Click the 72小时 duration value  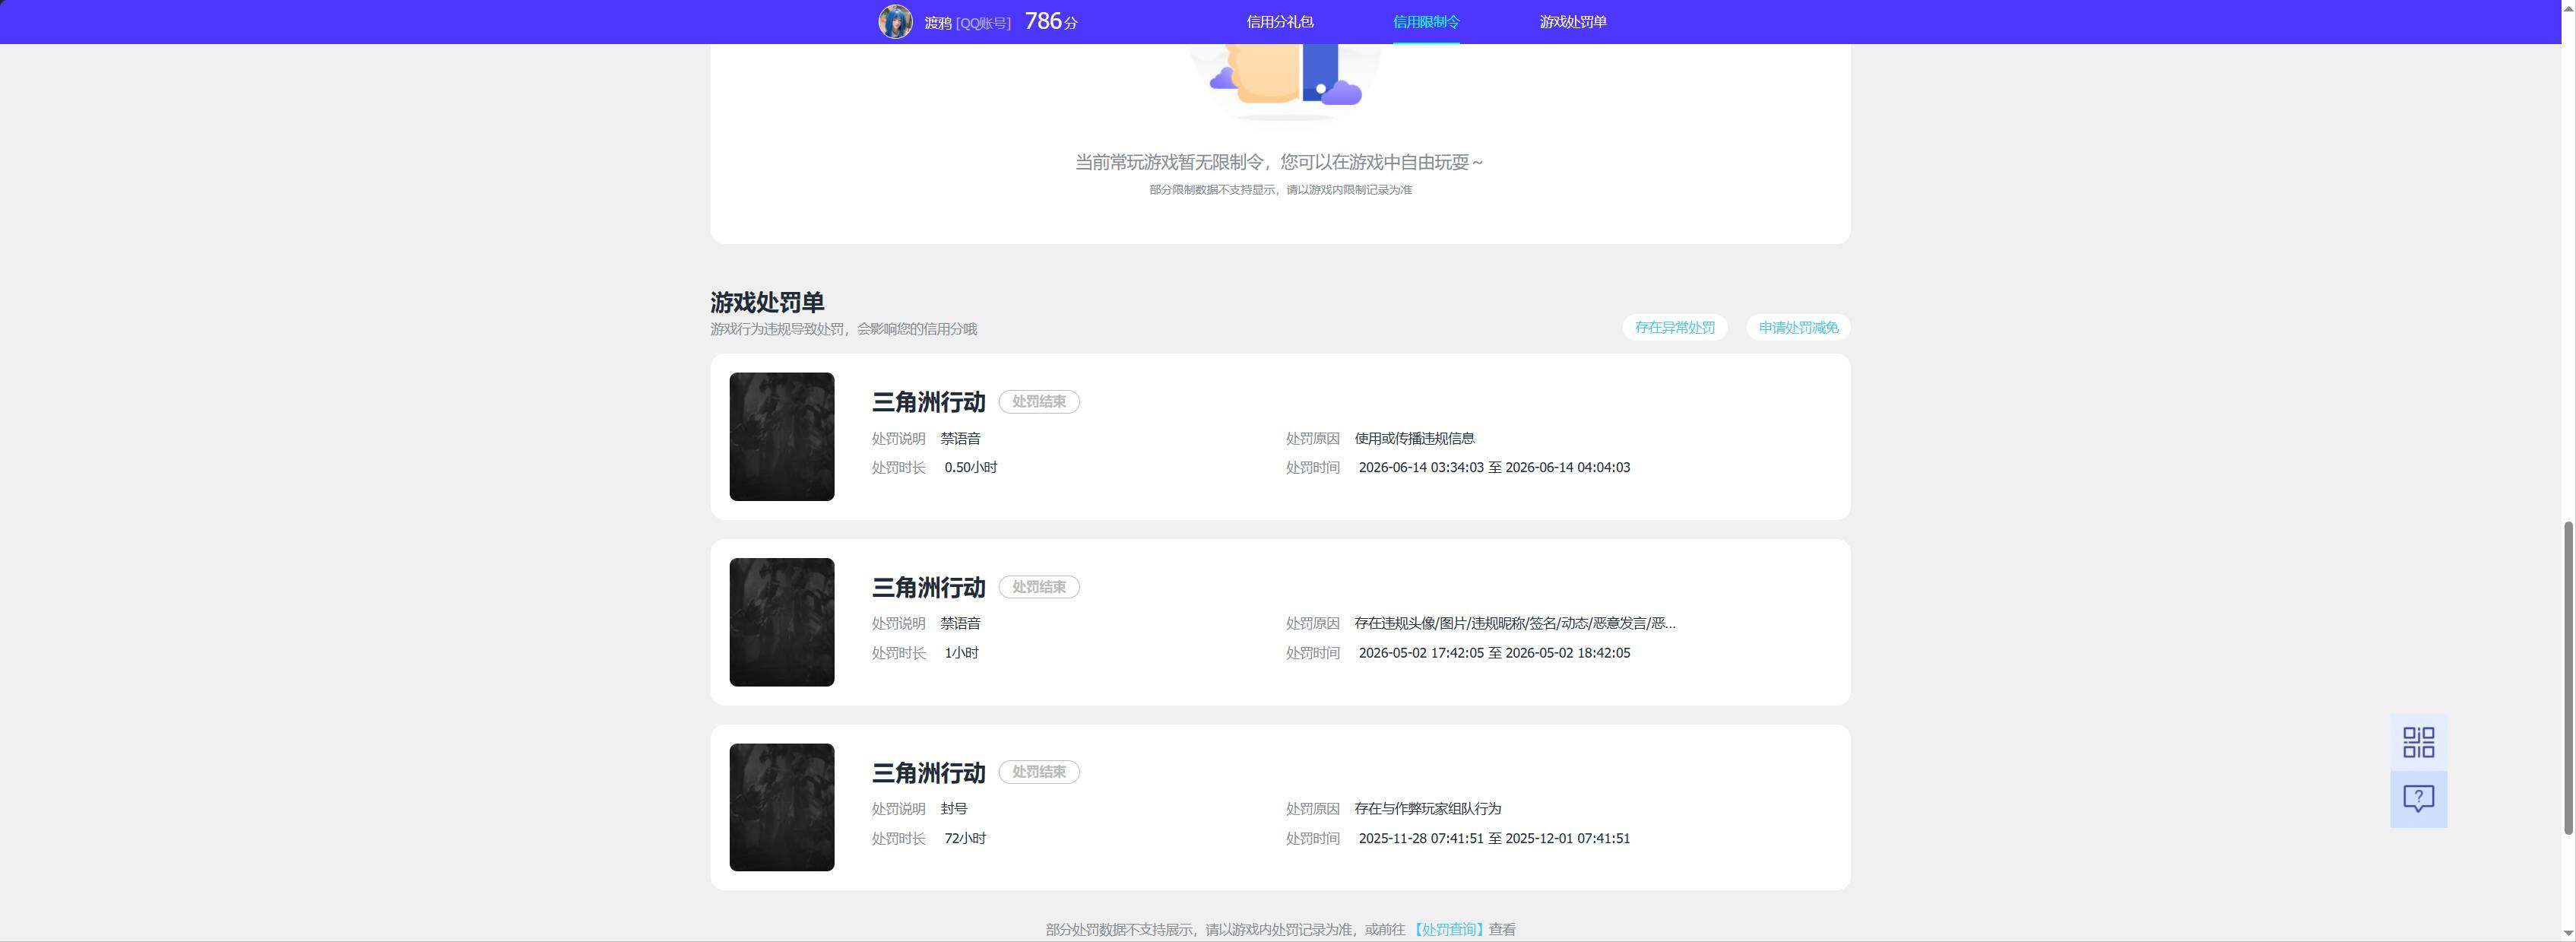(964, 839)
